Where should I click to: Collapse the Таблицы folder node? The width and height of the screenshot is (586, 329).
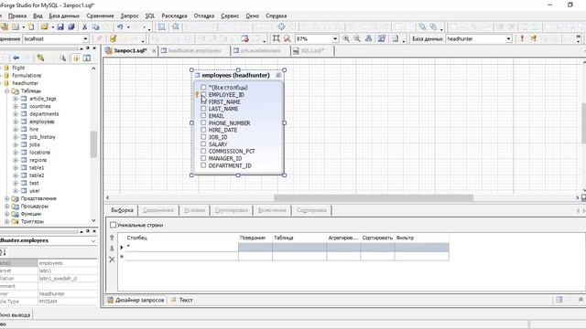coord(6,90)
